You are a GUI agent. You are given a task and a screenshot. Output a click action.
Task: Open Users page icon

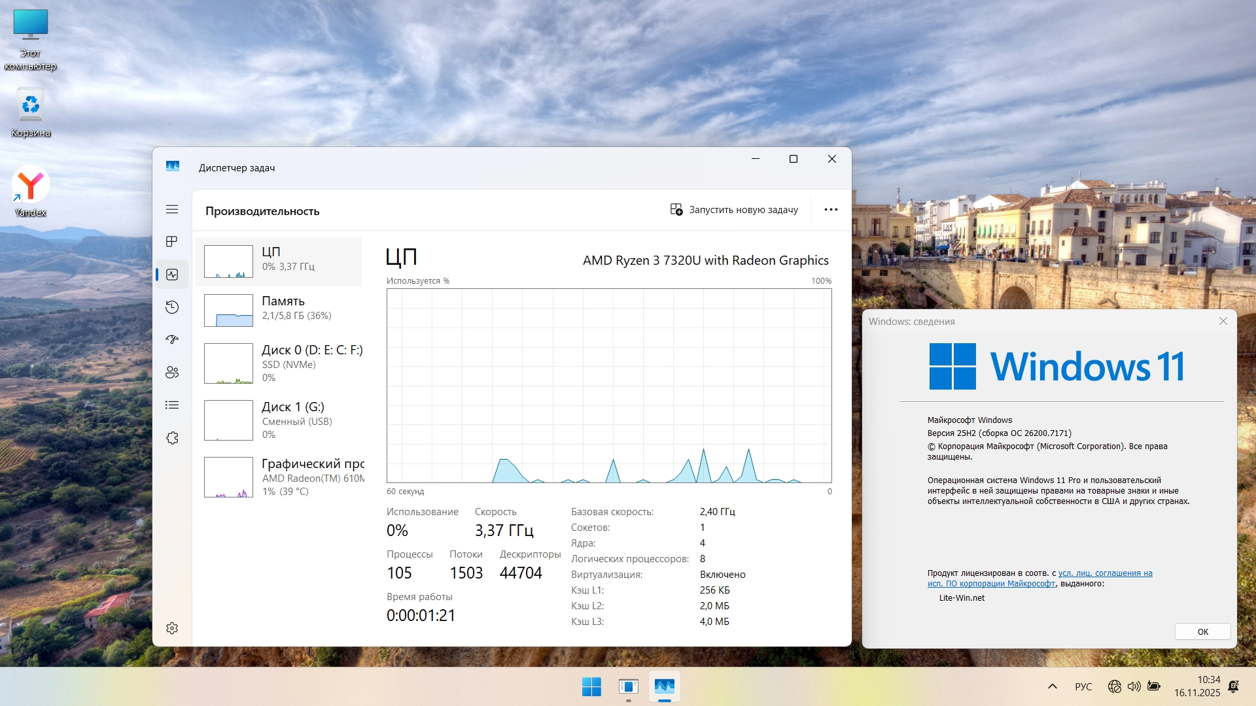tap(172, 373)
